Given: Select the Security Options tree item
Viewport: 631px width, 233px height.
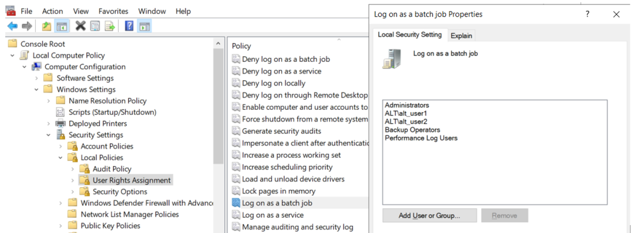Looking at the screenshot, I should click(x=119, y=192).
